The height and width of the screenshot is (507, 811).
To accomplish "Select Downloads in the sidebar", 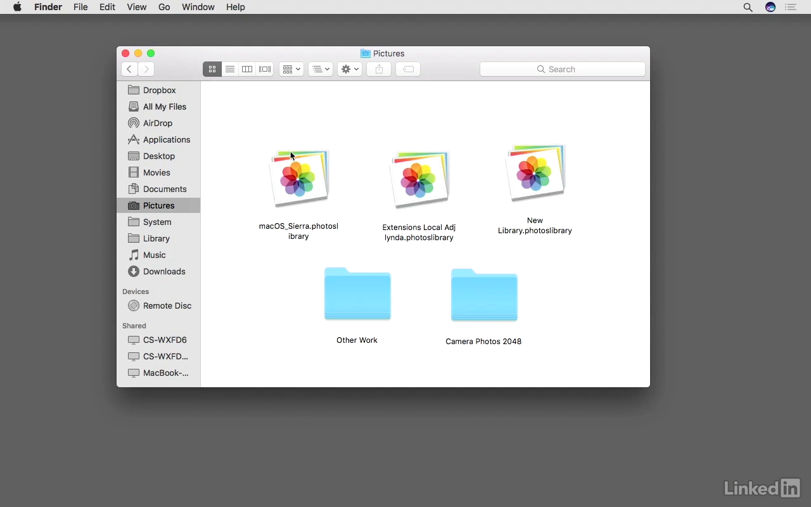I will tap(158, 271).
